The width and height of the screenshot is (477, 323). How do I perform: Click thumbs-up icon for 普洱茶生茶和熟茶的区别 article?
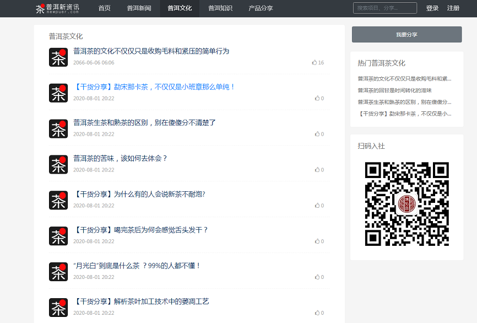click(x=317, y=134)
